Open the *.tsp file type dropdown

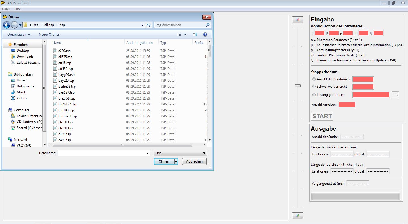pyautogui.click(x=180, y=153)
